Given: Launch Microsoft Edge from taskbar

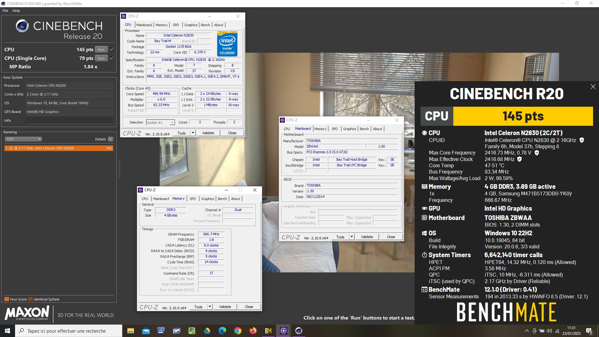Looking at the screenshot, I should click(222, 331).
